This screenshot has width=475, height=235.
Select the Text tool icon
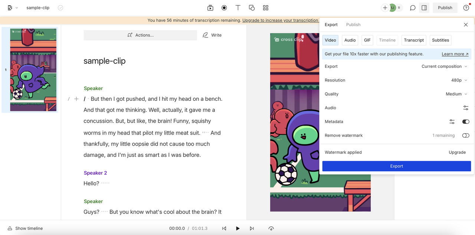coord(238,8)
